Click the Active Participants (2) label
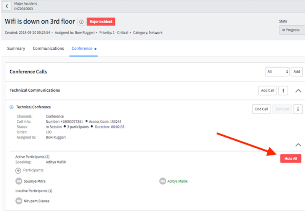This screenshot has width=305, height=211. (32, 157)
